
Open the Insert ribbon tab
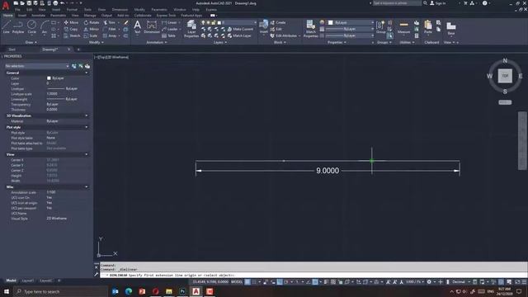click(22, 16)
